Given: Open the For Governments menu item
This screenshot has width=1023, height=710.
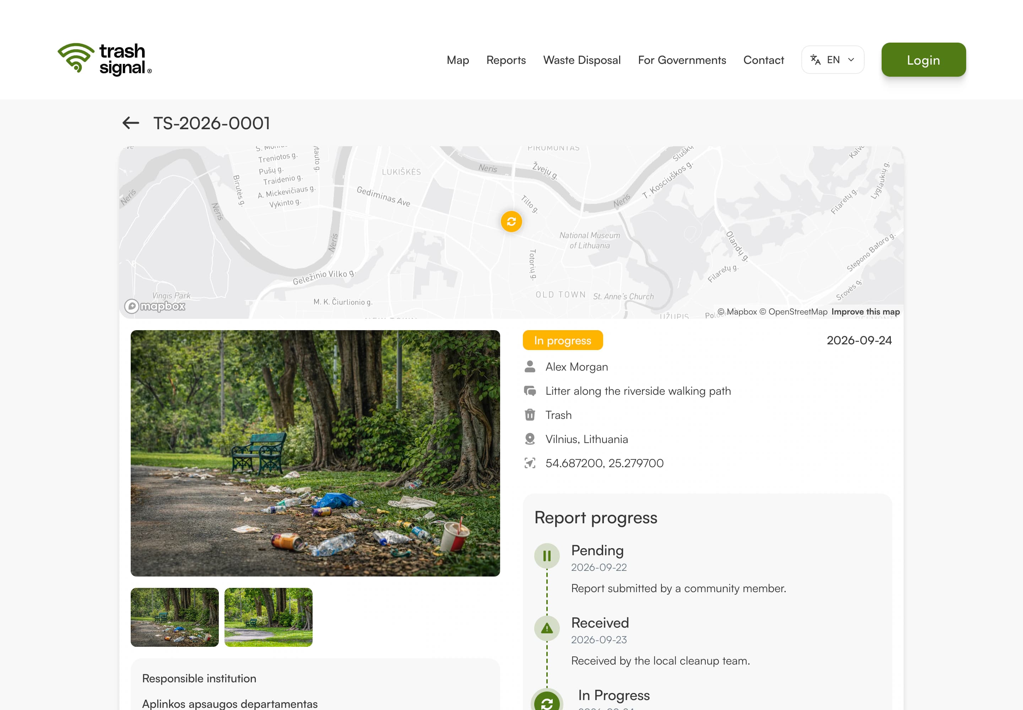Looking at the screenshot, I should point(682,60).
